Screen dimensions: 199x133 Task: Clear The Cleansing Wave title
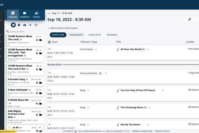click(150, 108)
